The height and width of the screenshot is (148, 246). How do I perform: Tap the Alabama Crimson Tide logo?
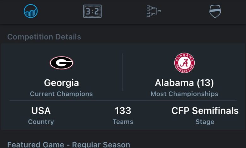(184, 63)
